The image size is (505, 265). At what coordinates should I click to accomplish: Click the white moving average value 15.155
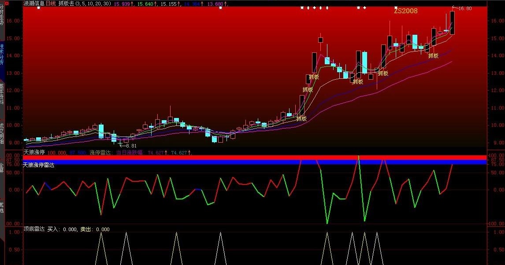(169, 4)
